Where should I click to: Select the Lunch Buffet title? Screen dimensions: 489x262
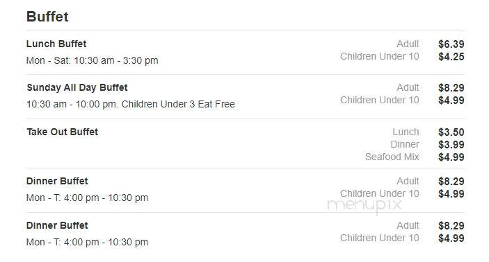tap(56, 44)
